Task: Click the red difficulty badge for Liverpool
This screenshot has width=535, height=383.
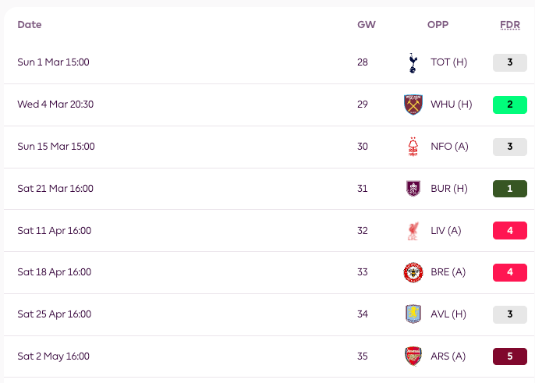Action: pyautogui.click(x=510, y=231)
